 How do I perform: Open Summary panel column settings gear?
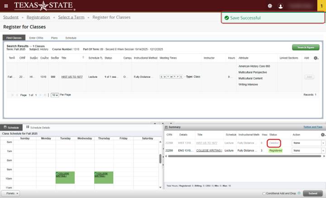[322, 135]
